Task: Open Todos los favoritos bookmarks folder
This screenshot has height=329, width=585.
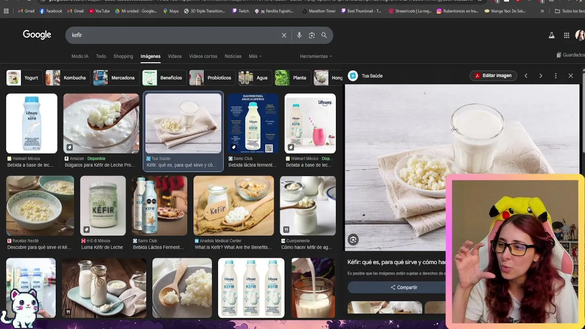Action: [569, 11]
